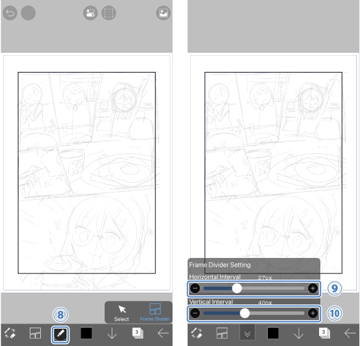Choose the Select arrow tool

(x=121, y=313)
